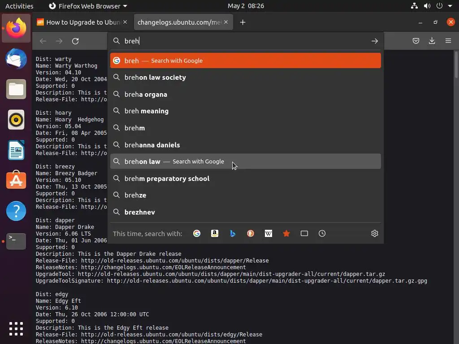Switch to changelogs.ubuntu.com tab
The width and height of the screenshot is (459, 344).
click(179, 22)
